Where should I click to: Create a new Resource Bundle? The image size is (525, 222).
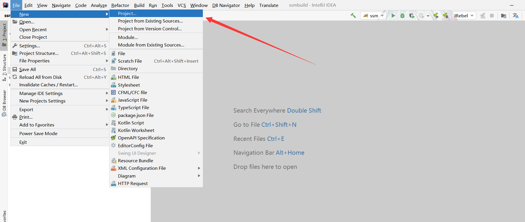click(156, 161)
